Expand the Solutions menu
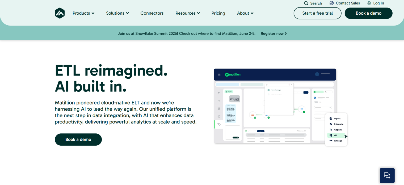The image size is (404, 185). 117,13
